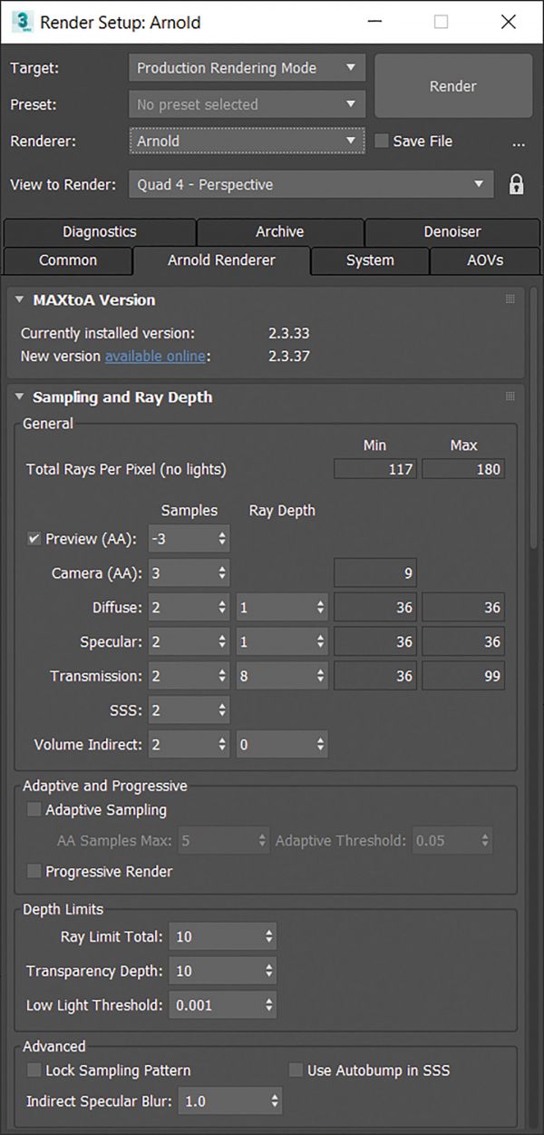Adjust Volume Indirect ray depth spinner

point(320,745)
